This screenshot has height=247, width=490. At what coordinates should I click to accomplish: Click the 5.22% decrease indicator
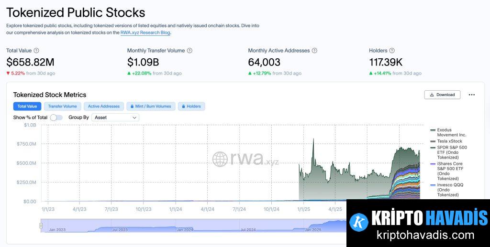(16, 73)
